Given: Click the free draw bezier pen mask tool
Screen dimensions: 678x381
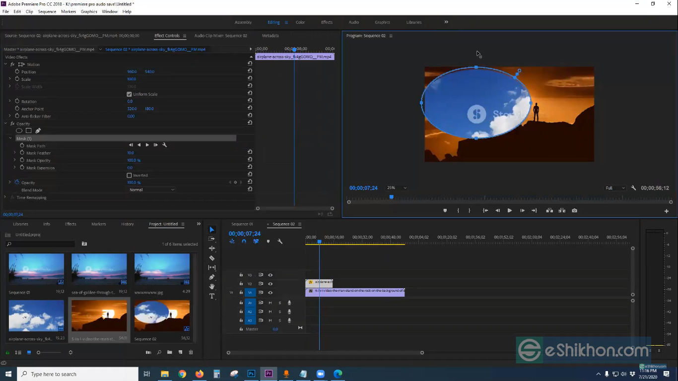Looking at the screenshot, I should pos(38,131).
